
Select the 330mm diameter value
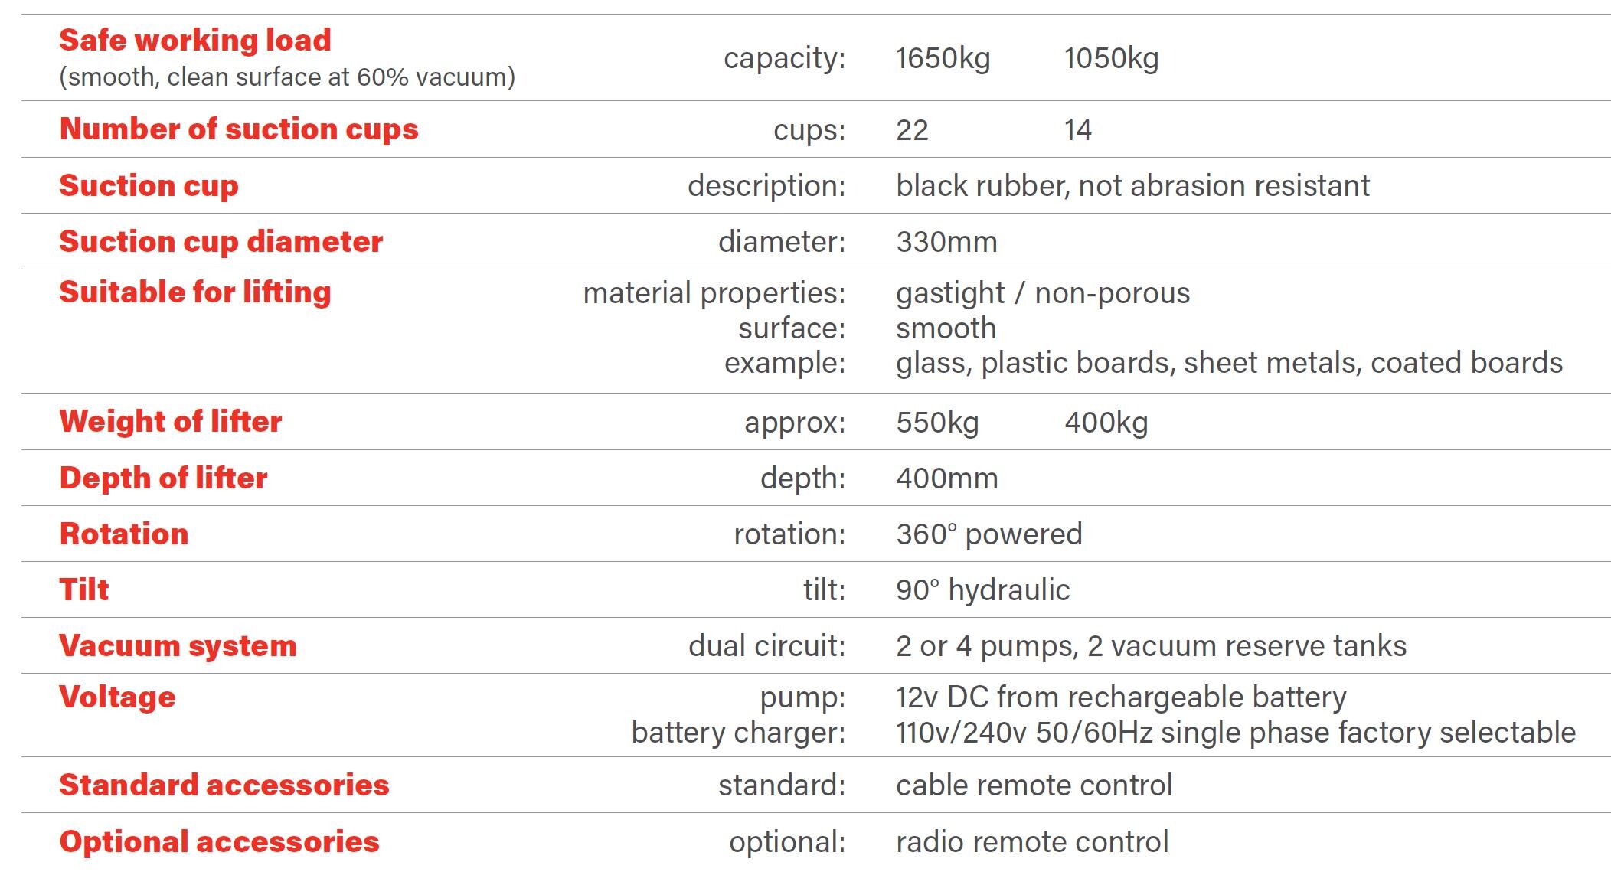click(x=946, y=243)
